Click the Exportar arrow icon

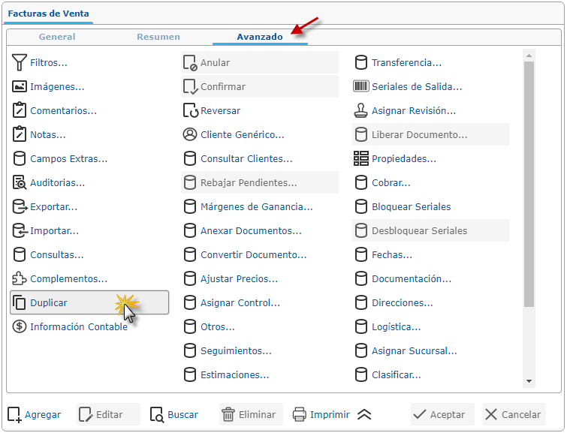[x=20, y=206]
